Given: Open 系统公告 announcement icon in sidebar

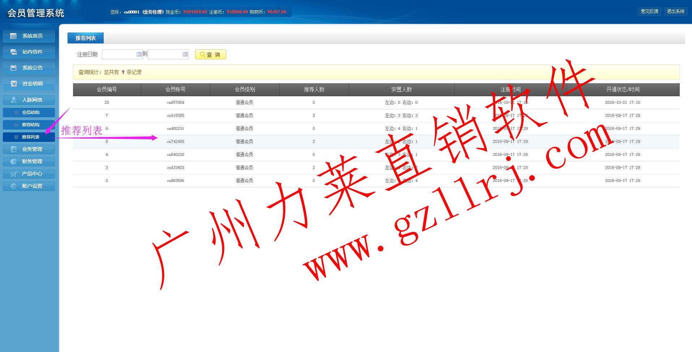Looking at the screenshot, I should pyautogui.click(x=13, y=68).
